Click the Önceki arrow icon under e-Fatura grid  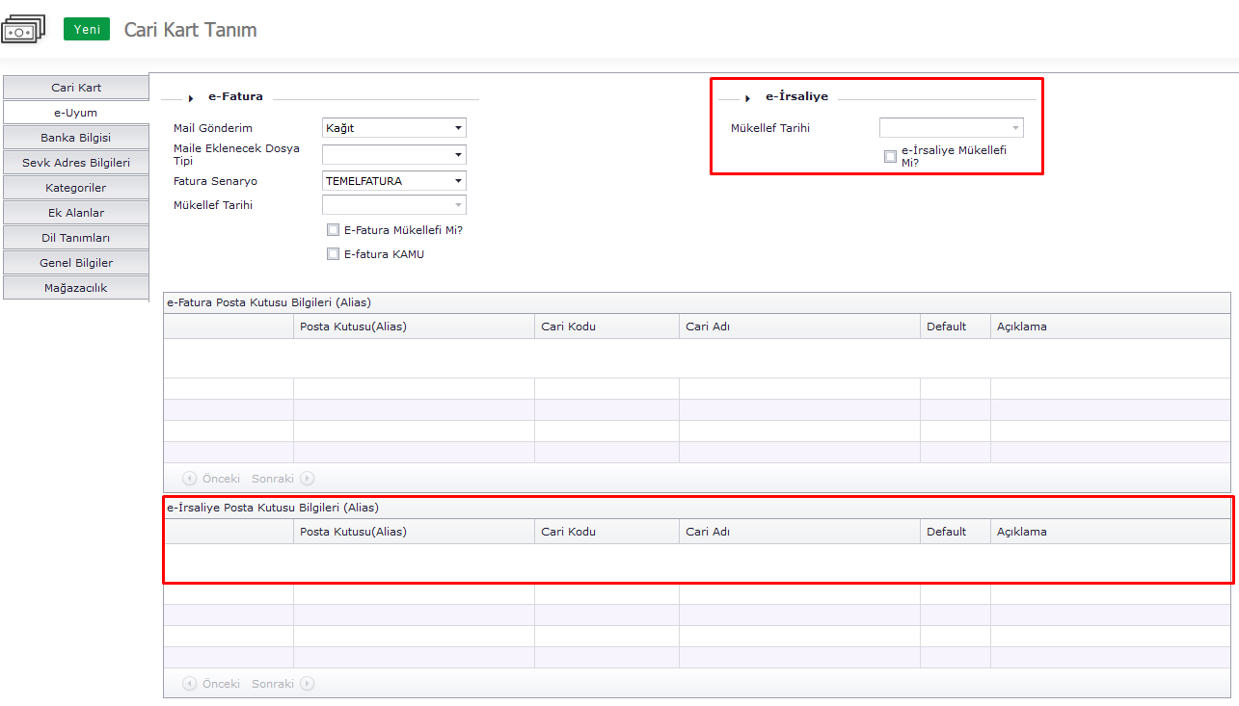190,479
